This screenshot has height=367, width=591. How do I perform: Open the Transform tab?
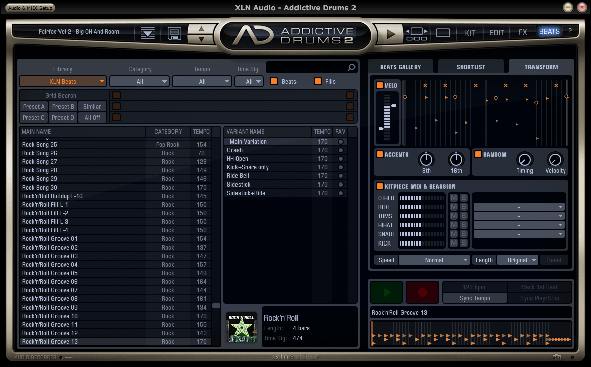541,67
